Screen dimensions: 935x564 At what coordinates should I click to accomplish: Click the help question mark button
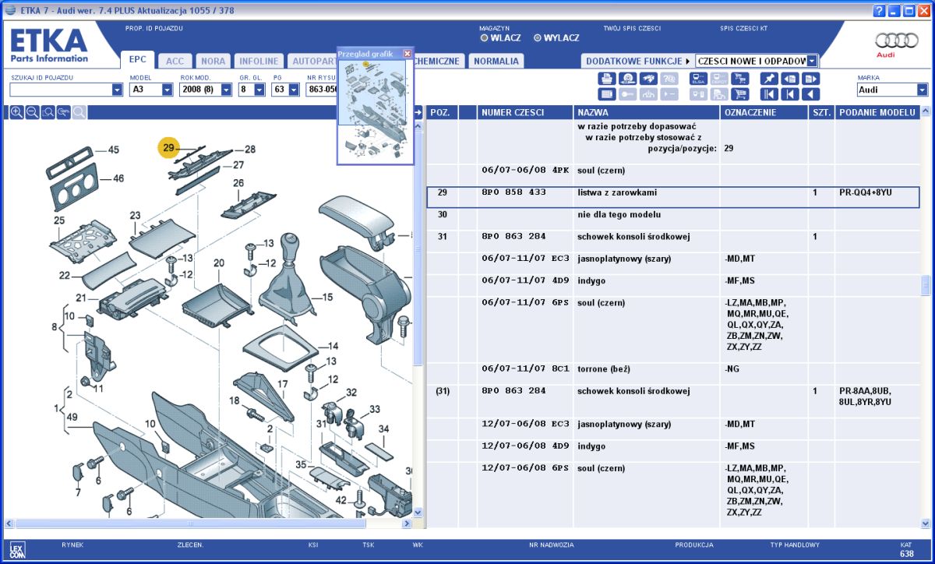[x=880, y=10]
